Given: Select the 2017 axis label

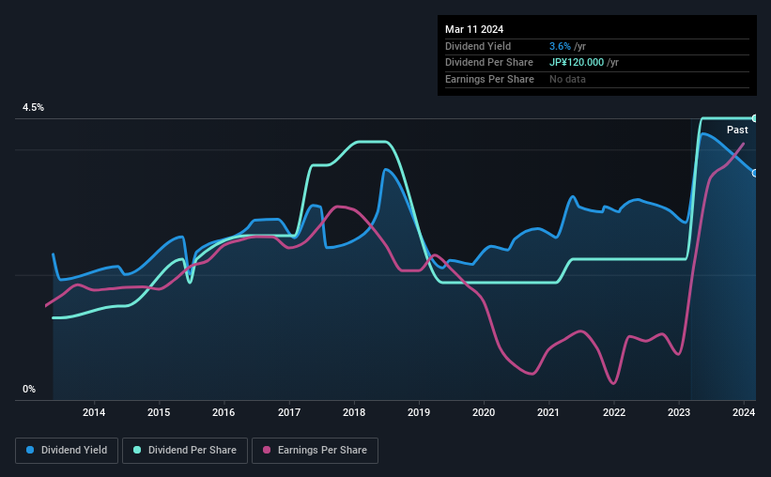Looking at the screenshot, I should tap(289, 412).
